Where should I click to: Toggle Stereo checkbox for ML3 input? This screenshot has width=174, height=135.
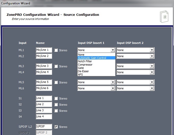pos(56,66)
